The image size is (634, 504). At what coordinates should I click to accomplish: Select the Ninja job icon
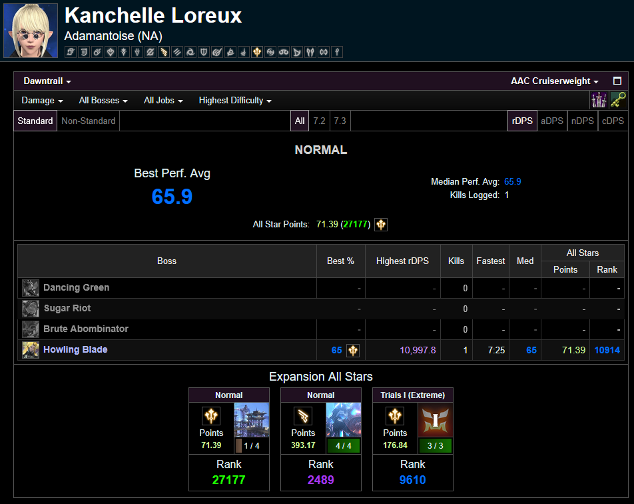tap(191, 52)
